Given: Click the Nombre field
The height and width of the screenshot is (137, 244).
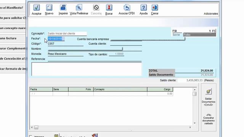Looking at the screenshot, I should pyautogui.click(x=95, y=49).
